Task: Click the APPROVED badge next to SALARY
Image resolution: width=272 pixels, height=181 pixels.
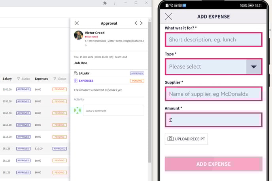Action: [x=137, y=73]
